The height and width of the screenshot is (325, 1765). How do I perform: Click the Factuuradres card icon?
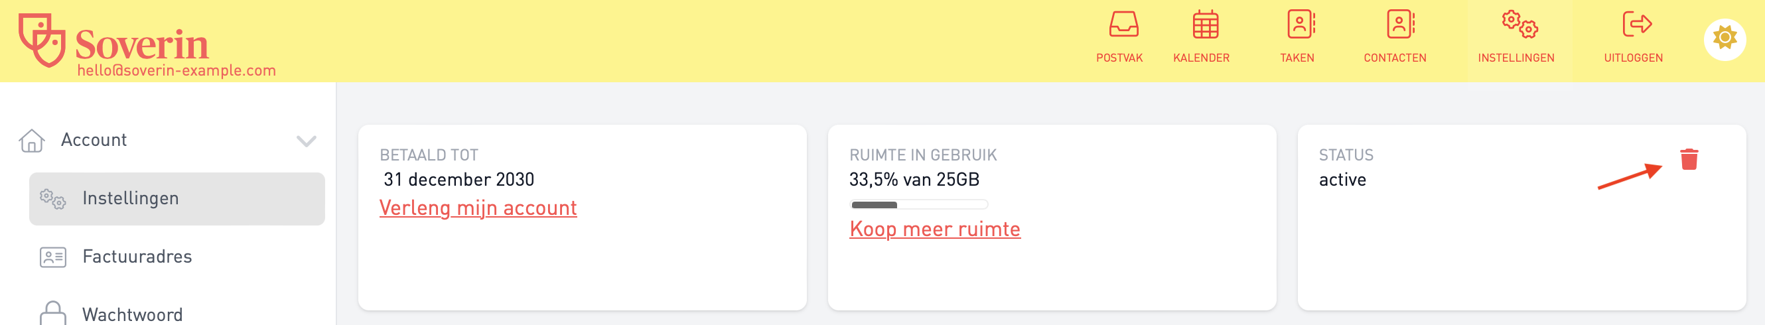[53, 257]
